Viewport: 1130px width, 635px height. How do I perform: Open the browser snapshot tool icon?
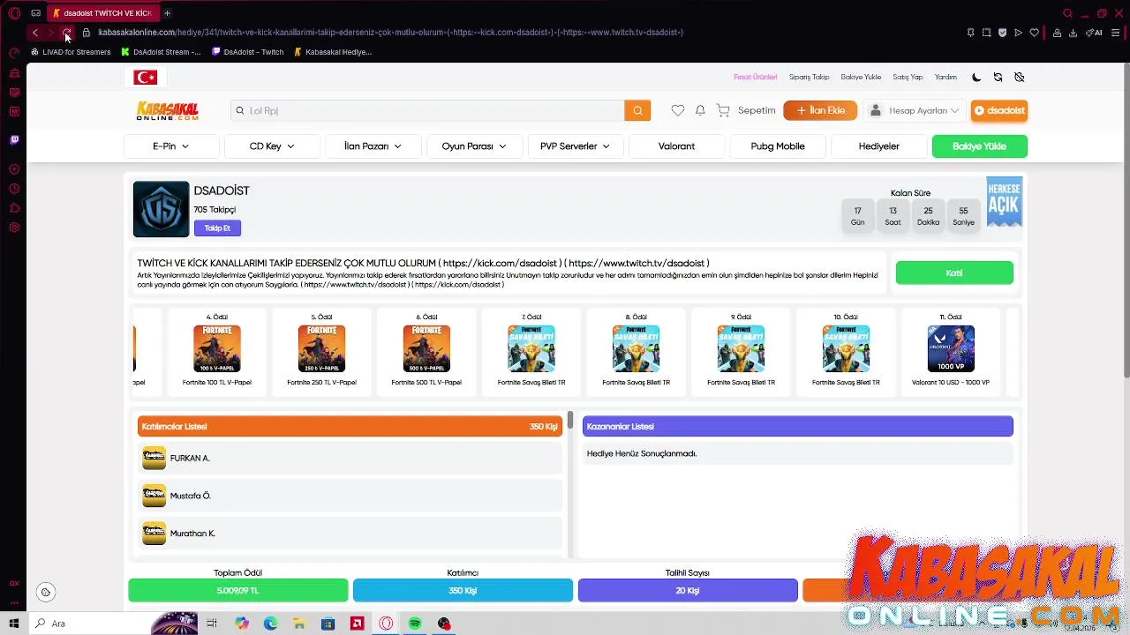986,33
